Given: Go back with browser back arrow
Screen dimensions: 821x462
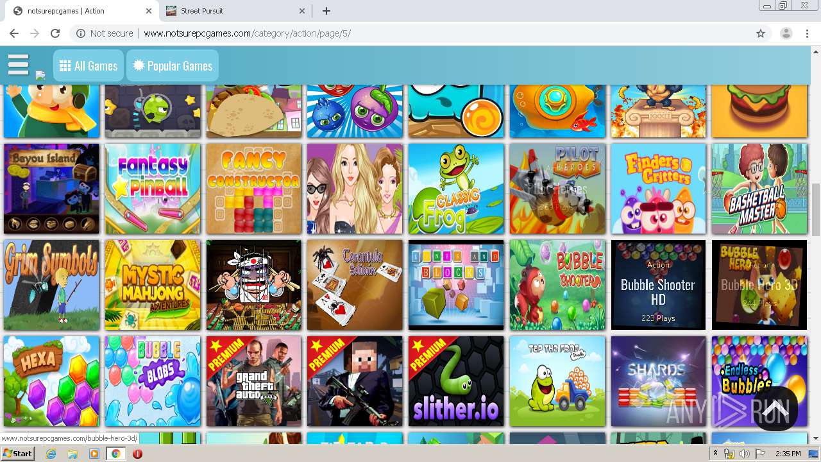Looking at the screenshot, I should point(14,33).
